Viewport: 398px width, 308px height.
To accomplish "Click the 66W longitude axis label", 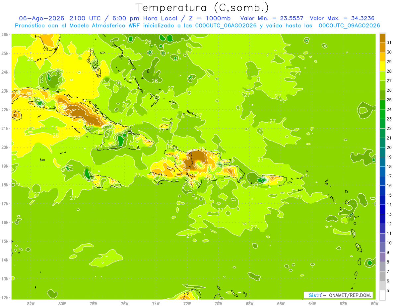I will click(281, 303).
